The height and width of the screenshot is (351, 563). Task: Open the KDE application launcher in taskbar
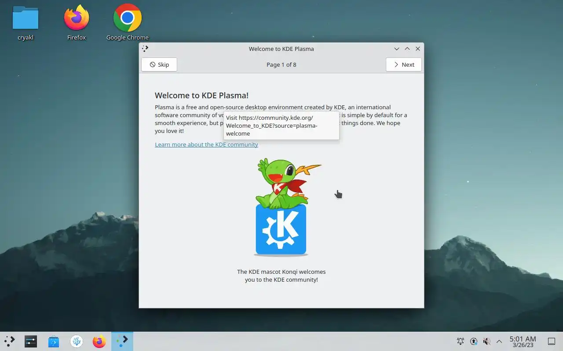click(10, 341)
